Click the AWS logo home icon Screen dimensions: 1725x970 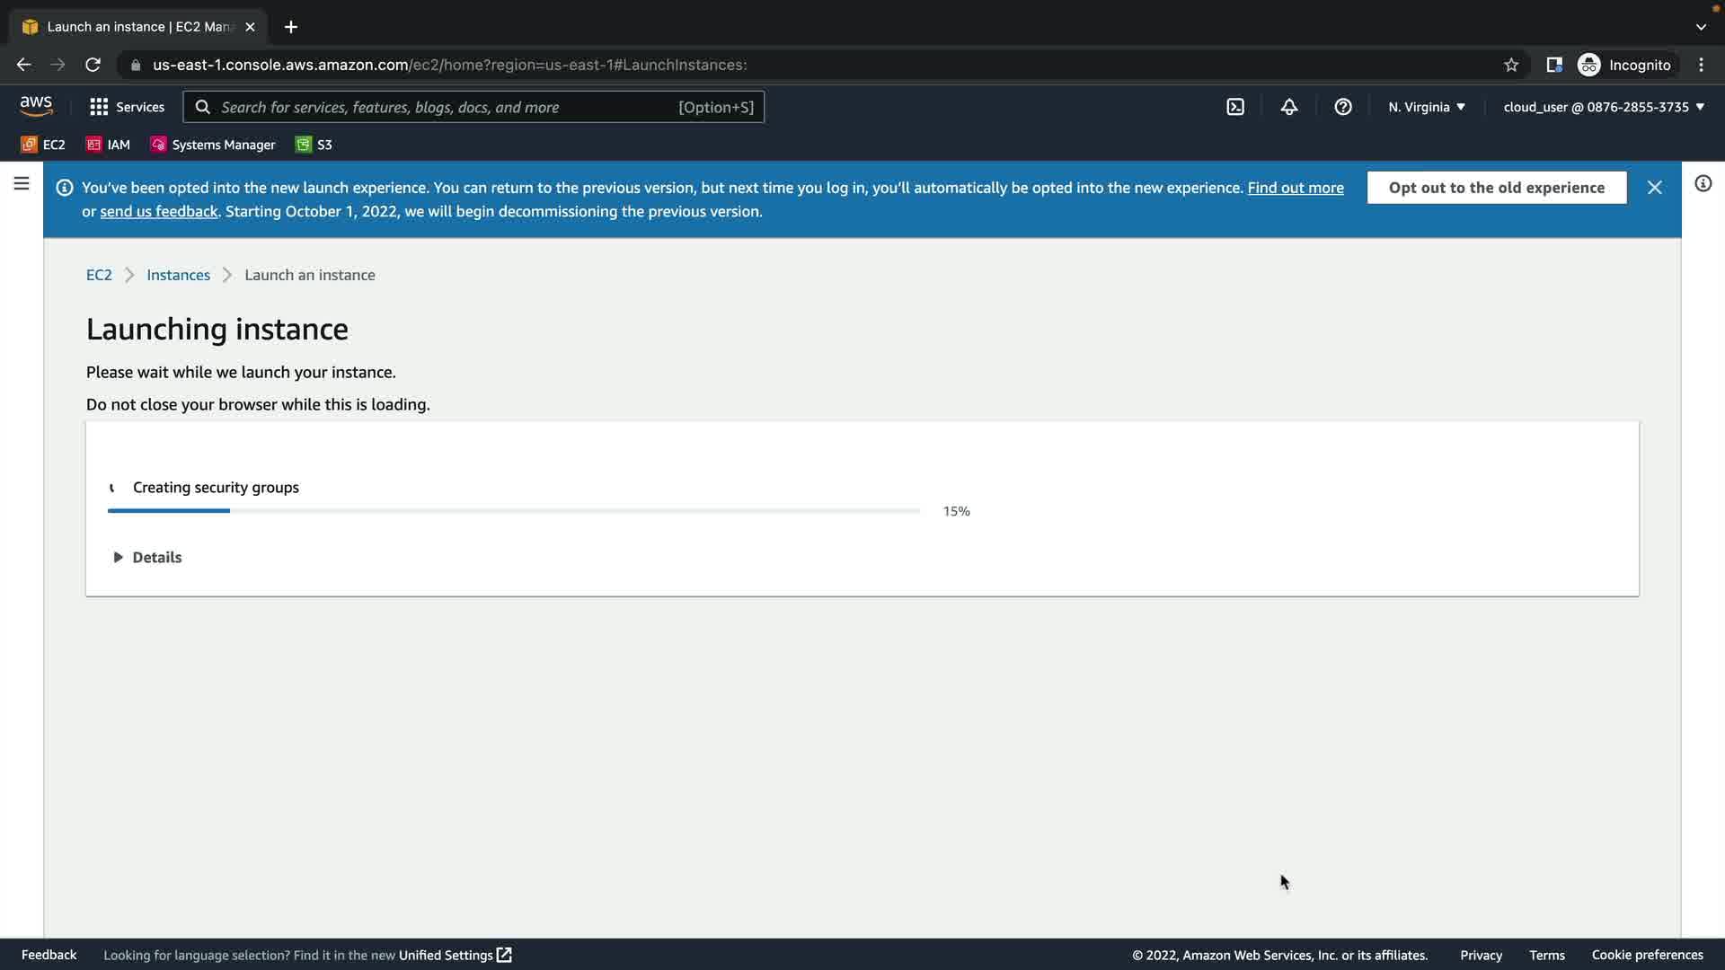coord(36,106)
